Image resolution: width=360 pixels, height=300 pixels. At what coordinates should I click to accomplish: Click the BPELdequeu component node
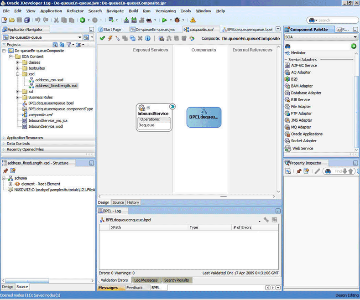204,117
